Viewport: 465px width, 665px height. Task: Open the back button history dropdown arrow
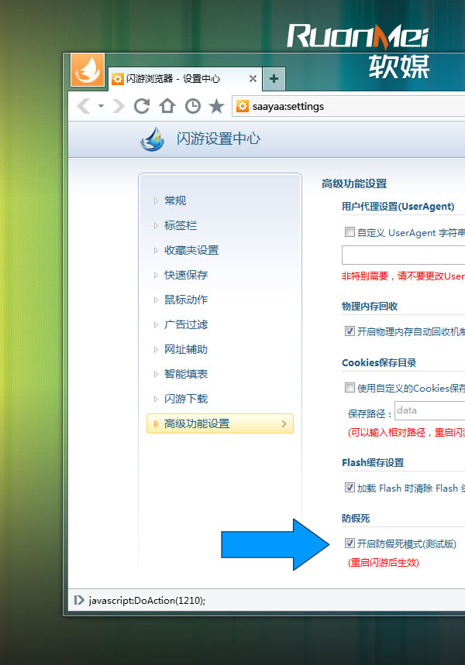pos(101,106)
